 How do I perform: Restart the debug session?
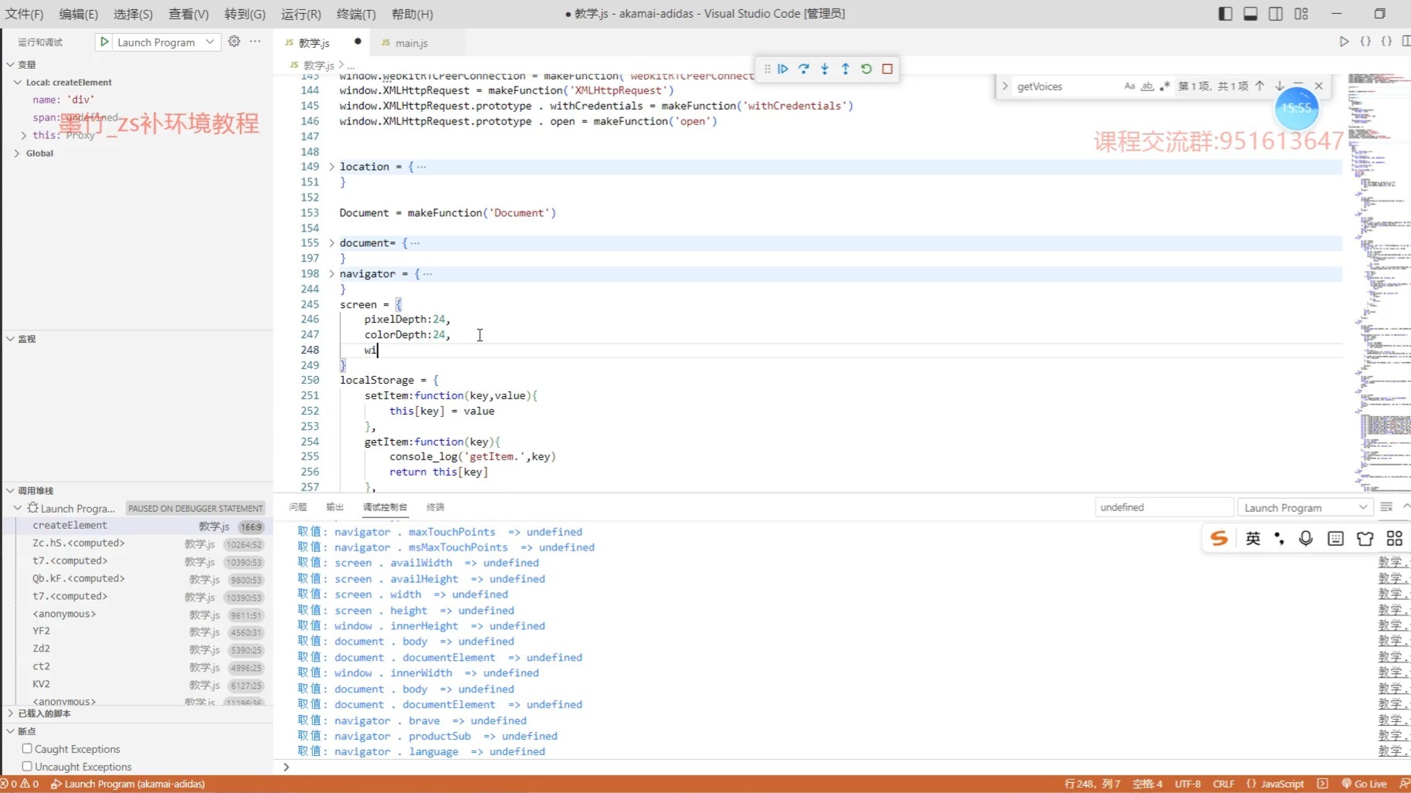tap(867, 69)
